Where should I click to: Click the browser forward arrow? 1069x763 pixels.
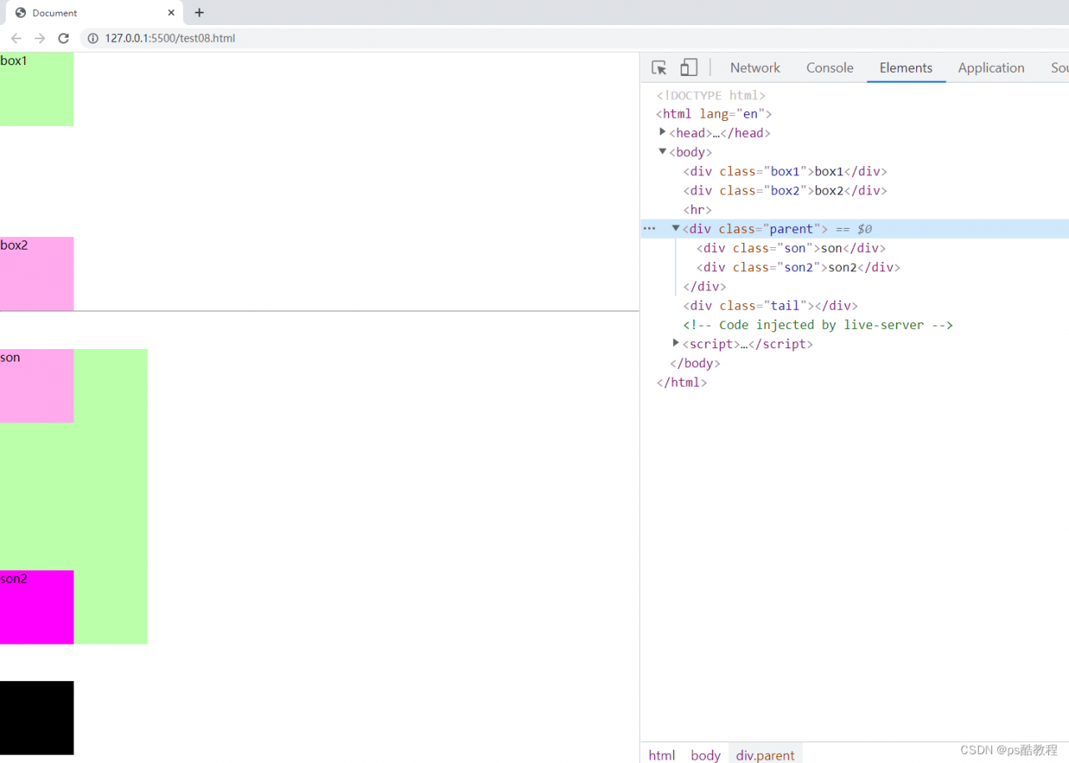click(x=39, y=38)
